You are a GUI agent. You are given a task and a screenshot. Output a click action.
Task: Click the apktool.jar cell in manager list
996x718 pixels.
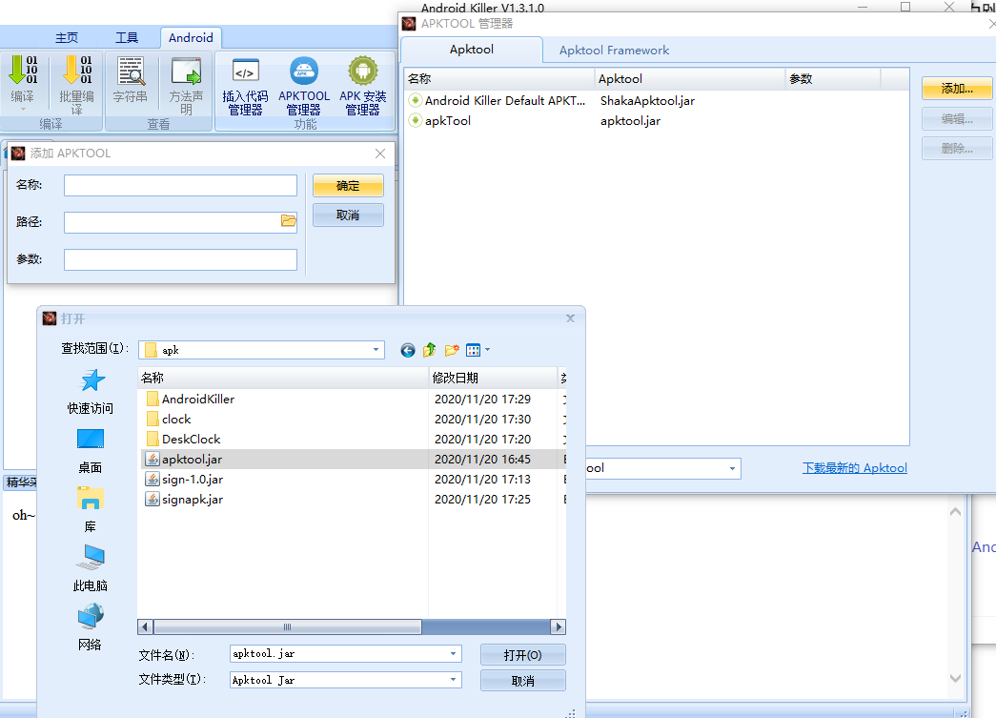point(630,121)
